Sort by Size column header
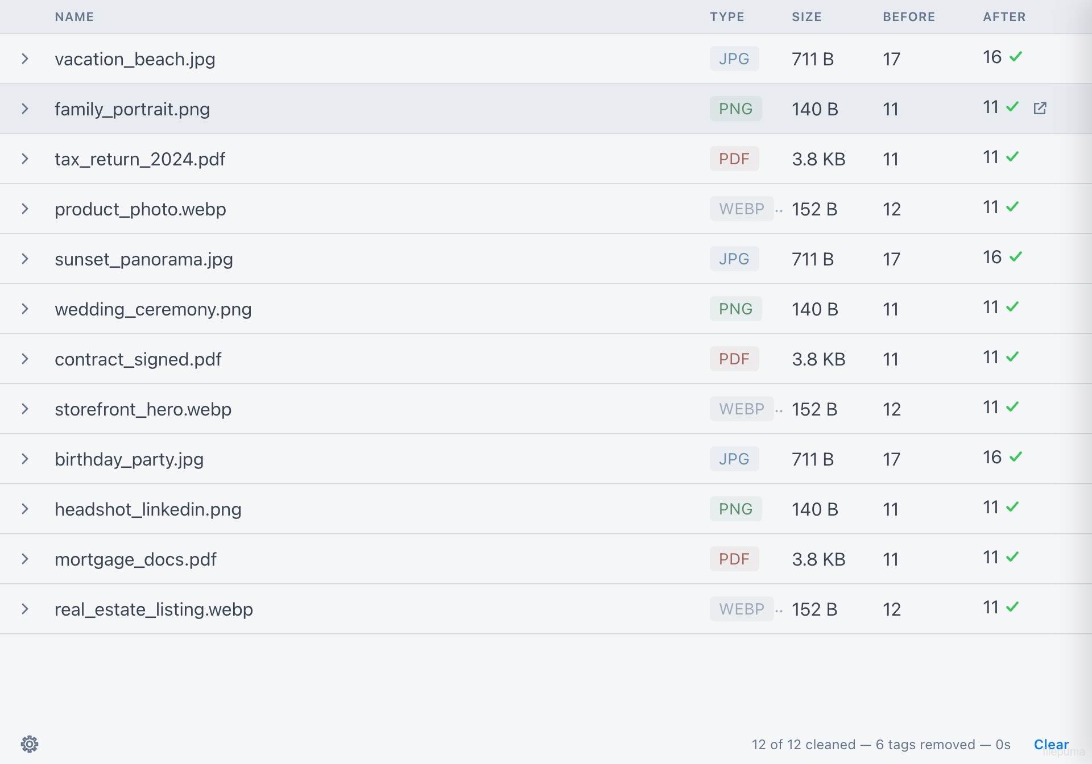Screen dimensions: 1092x764 point(806,16)
